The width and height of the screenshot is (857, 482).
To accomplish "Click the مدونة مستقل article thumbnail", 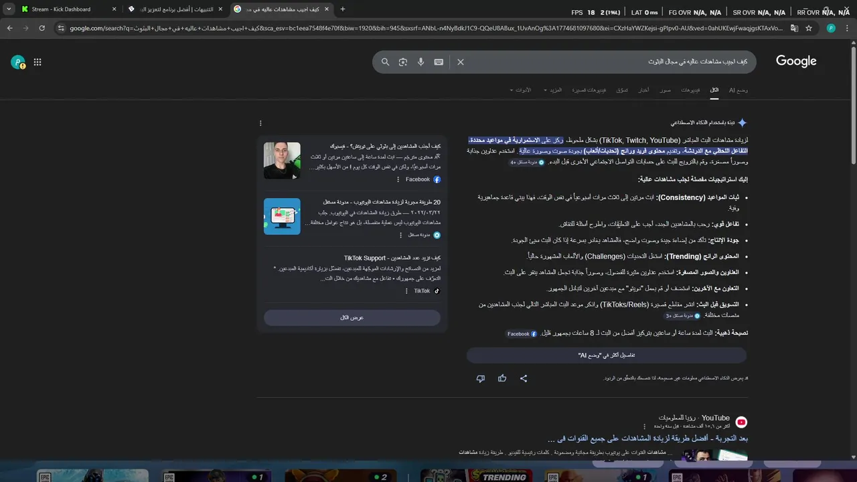I will [x=282, y=216].
